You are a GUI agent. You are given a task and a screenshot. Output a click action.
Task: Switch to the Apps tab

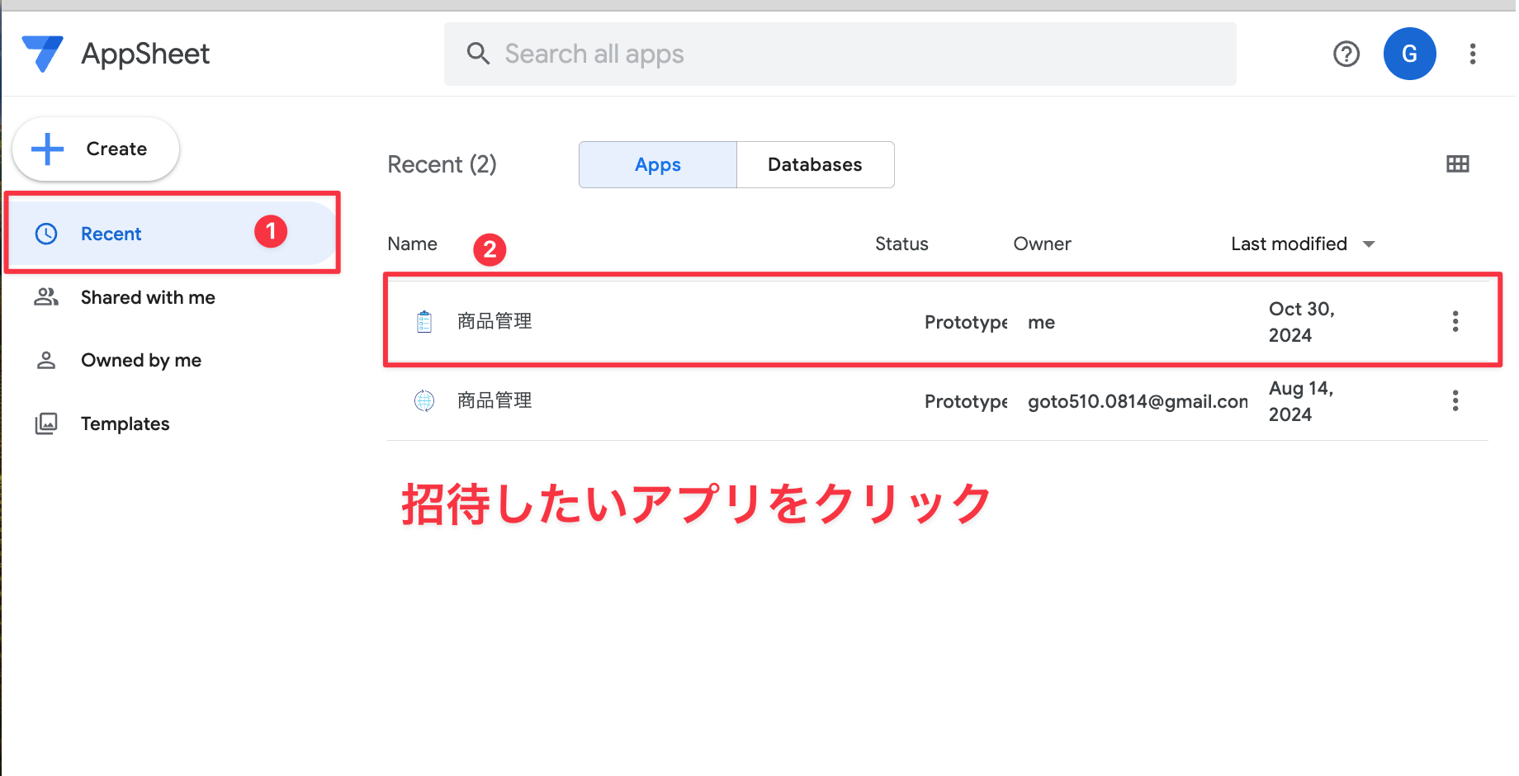[x=658, y=164]
